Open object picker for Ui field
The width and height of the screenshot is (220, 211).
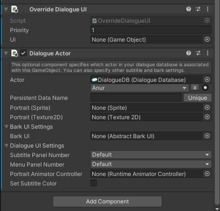pyautogui.click(x=207, y=39)
